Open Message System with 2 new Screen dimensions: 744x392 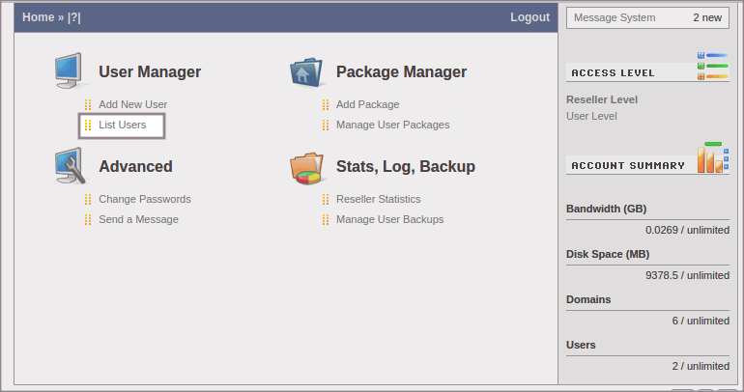[x=647, y=17]
